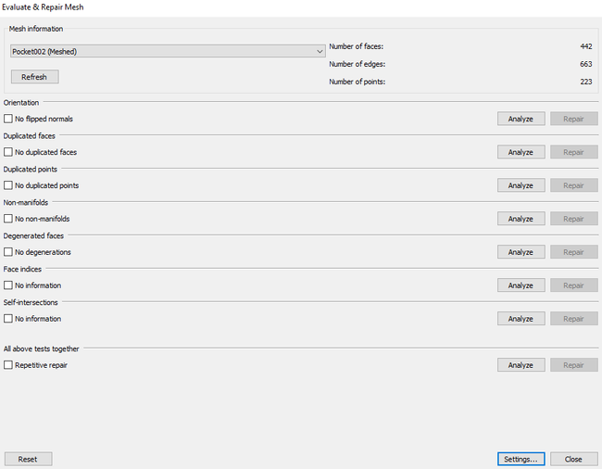Analyze mesh orientation
The image size is (602, 469).
click(x=520, y=119)
